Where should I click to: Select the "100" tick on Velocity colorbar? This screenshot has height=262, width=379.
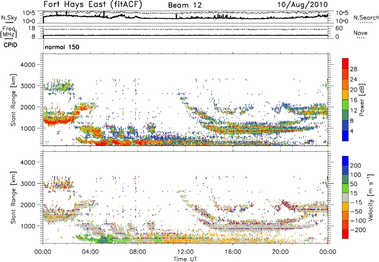pos(356,175)
